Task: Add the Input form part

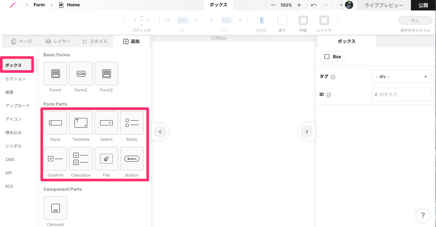Action: [x=55, y=123]
